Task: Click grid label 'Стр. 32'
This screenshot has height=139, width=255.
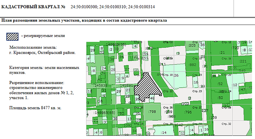Action: [x=226, y=124]
